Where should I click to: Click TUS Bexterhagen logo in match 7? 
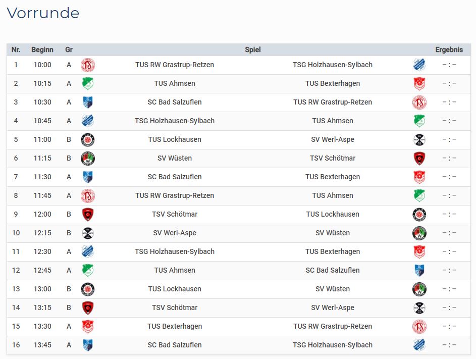419,177
